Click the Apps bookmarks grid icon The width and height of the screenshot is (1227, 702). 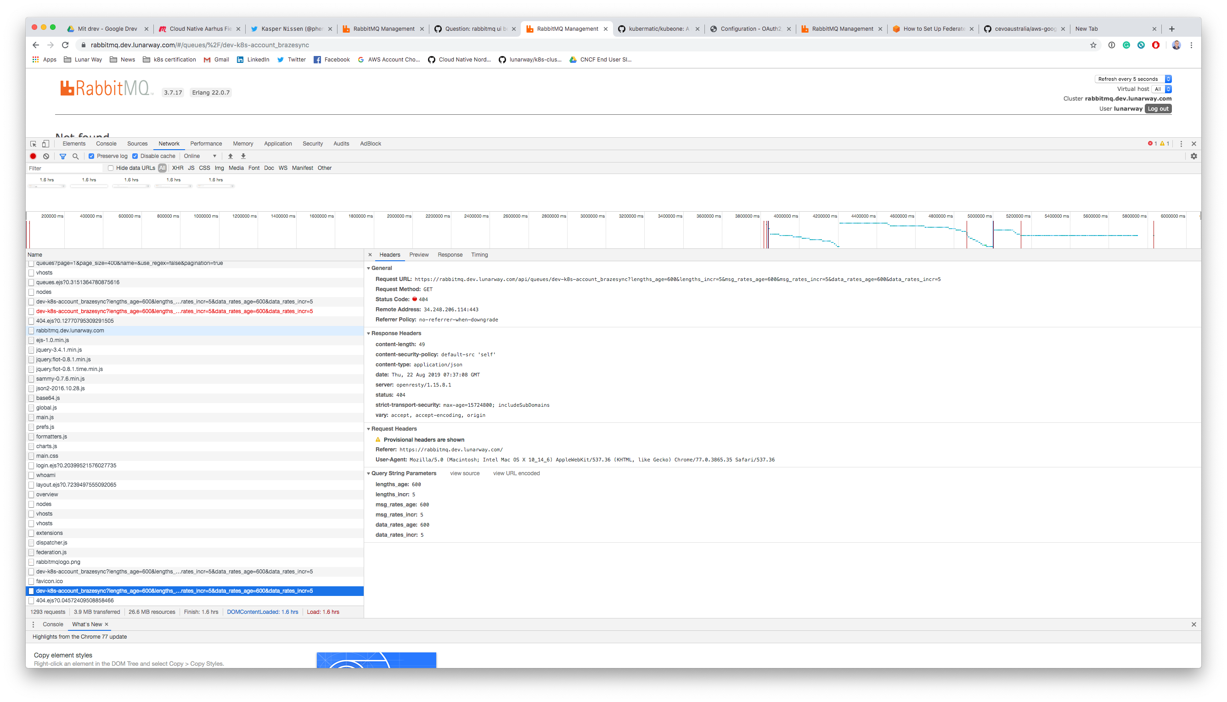point(36,60)
